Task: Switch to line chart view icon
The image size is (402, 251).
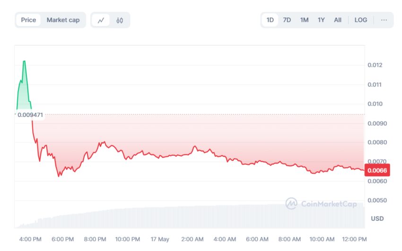Action: coord(101,20)
